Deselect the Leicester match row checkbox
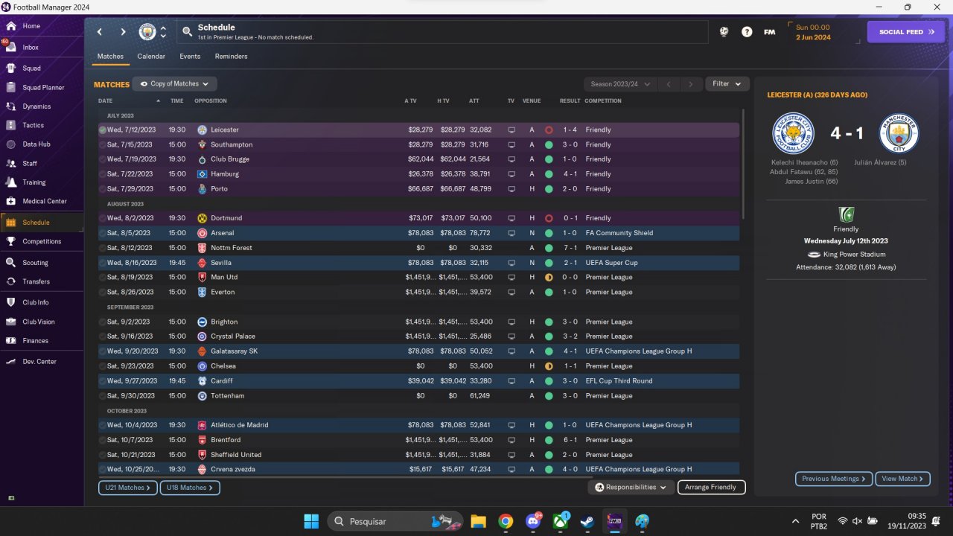The height and width of the screenshot is (536, 953). click(103, 130)
